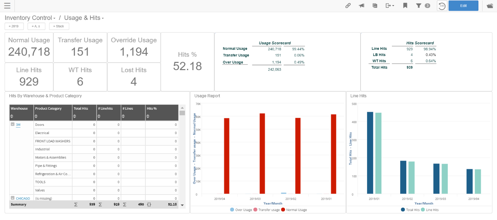The height and width of the screenshot is (220, 497).
Task: Click the copy pages icon in the toolbar
Action: (x=375, y=5)
